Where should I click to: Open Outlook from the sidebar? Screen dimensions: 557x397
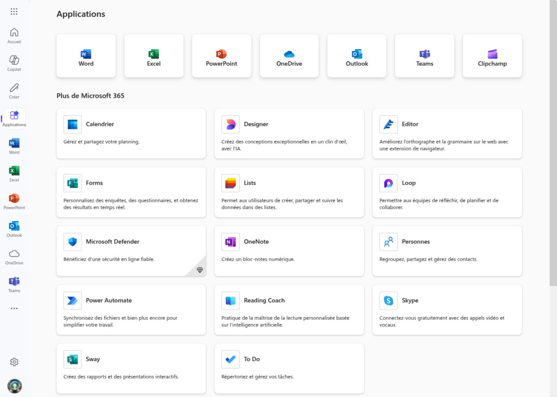tap(14, 229)
